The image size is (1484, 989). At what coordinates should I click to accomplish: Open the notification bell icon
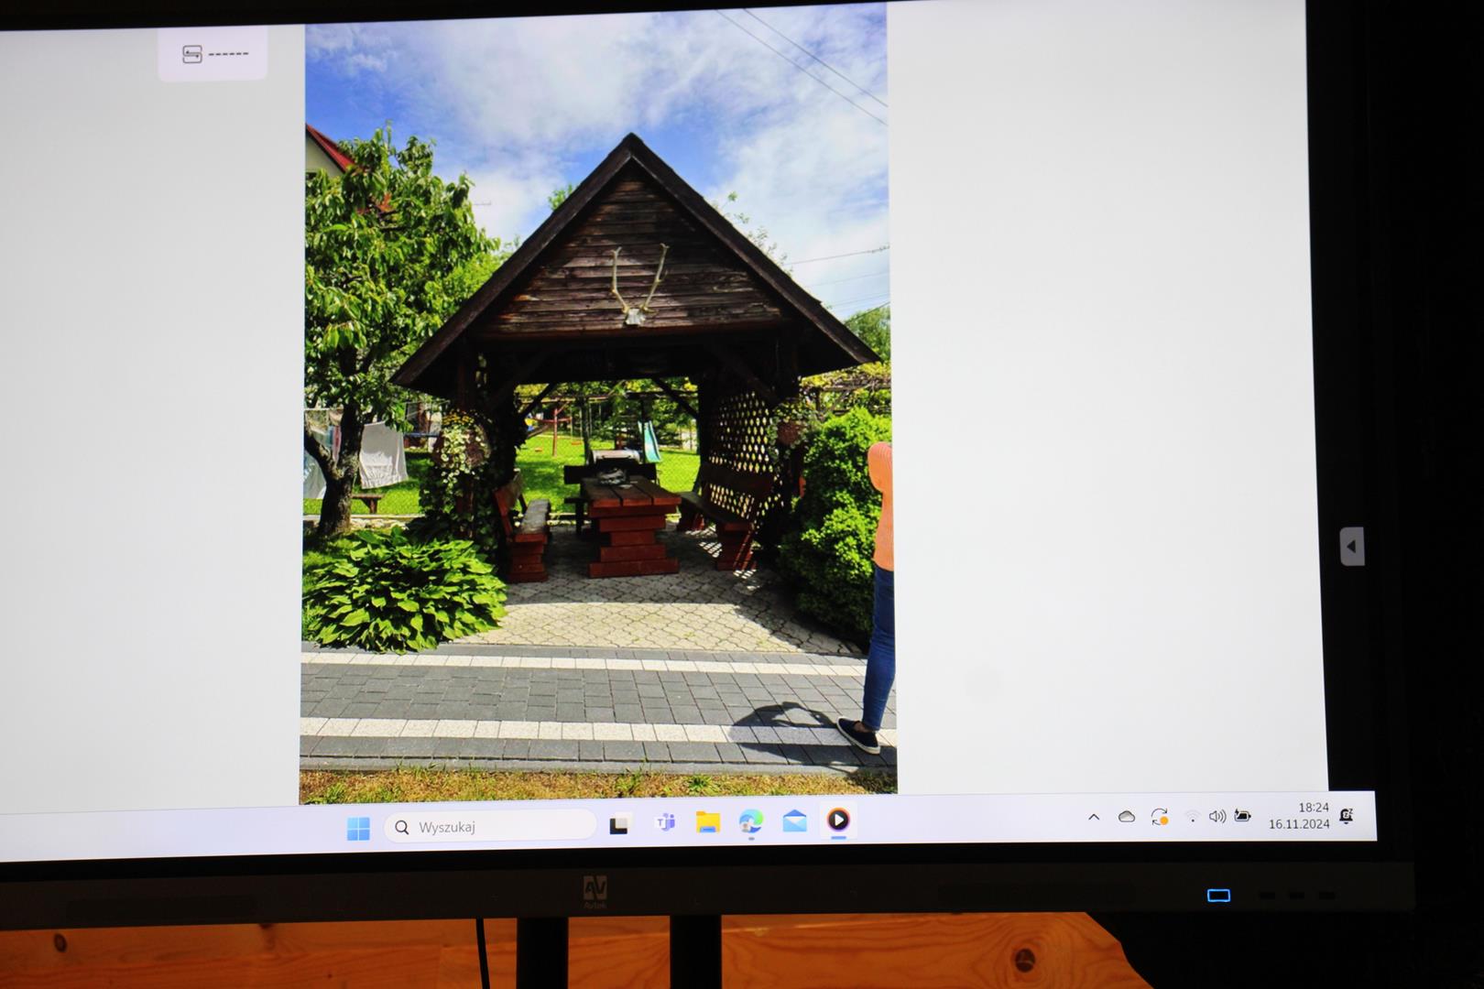click(1347, 815)
